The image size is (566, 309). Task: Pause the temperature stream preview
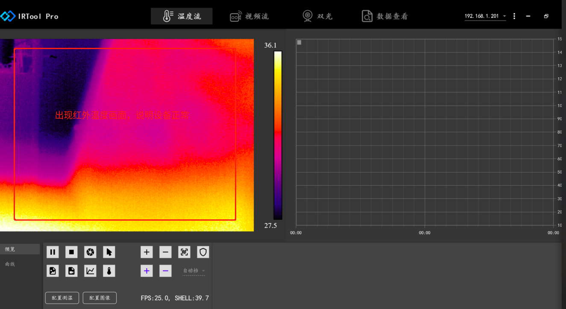click(53, 252)
